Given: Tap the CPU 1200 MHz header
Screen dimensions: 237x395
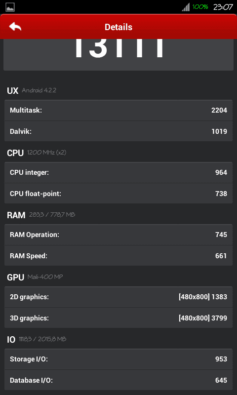Looking at the screenshot, I should tap(37, 153).
